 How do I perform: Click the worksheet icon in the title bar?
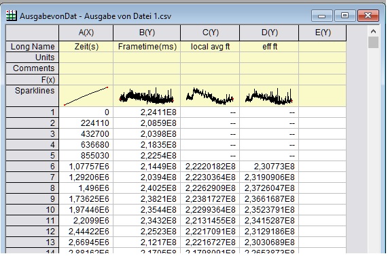11,16
